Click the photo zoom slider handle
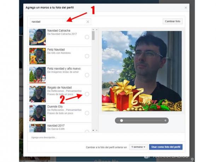This screenshot has width=216, height=162. click(x=122, y=121)
